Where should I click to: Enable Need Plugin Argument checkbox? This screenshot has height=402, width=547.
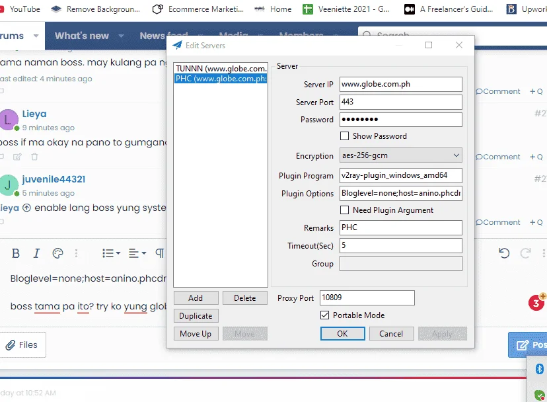tap(344, 210)
